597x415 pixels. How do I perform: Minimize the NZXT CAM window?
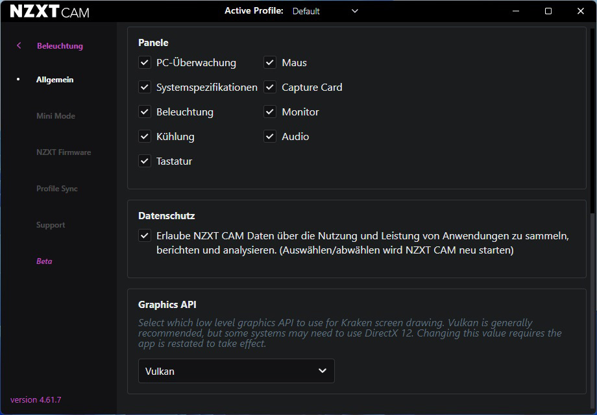[516, 11]
